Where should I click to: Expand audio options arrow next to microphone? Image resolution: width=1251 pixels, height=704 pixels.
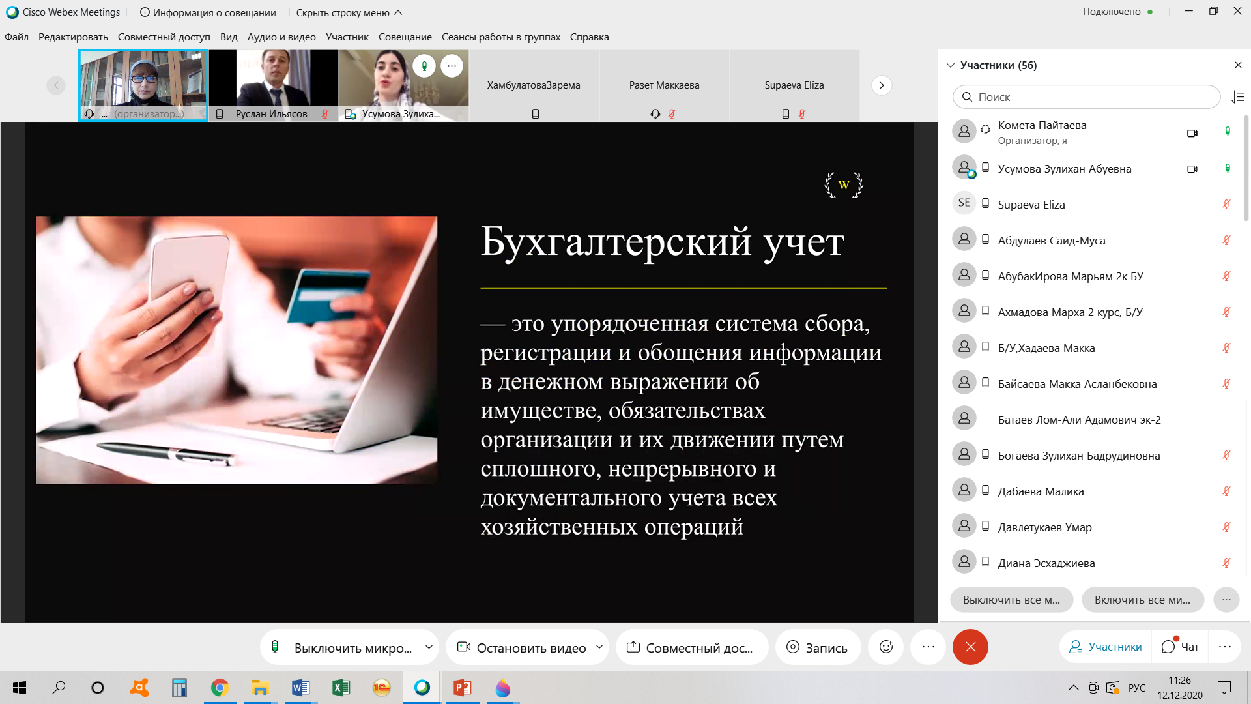(x=429, y=647)
